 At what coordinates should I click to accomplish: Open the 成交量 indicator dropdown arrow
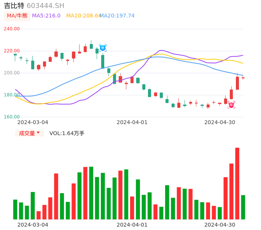(38, 133)
